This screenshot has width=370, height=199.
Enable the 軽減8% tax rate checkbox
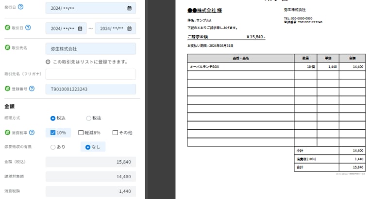pos(81,133)
